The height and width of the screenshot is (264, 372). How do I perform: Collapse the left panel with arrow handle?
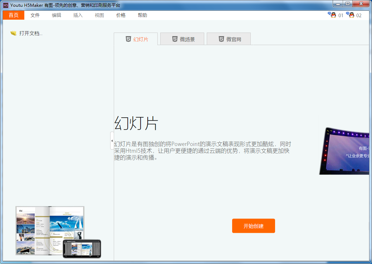(x=112, y=141)
